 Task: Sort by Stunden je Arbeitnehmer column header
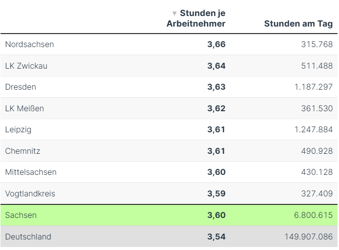pos(199,18)
